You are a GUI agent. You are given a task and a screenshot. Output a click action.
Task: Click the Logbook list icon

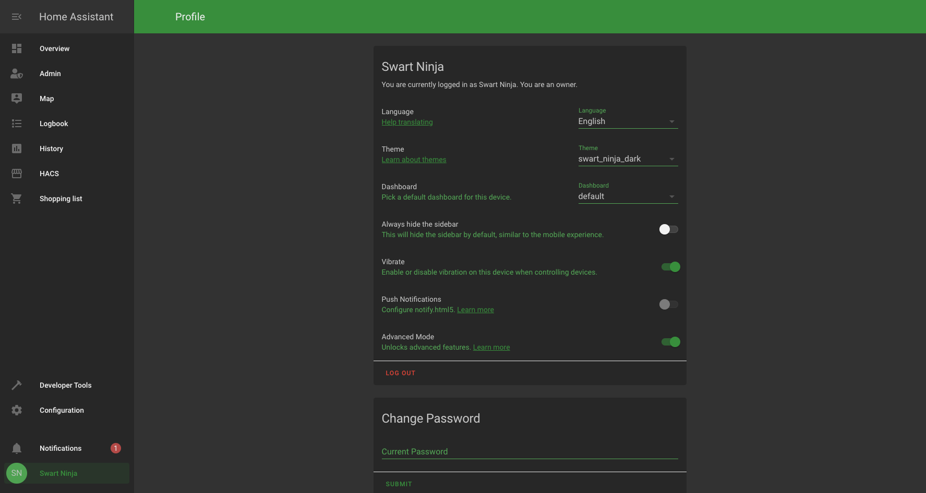(17, 124)
